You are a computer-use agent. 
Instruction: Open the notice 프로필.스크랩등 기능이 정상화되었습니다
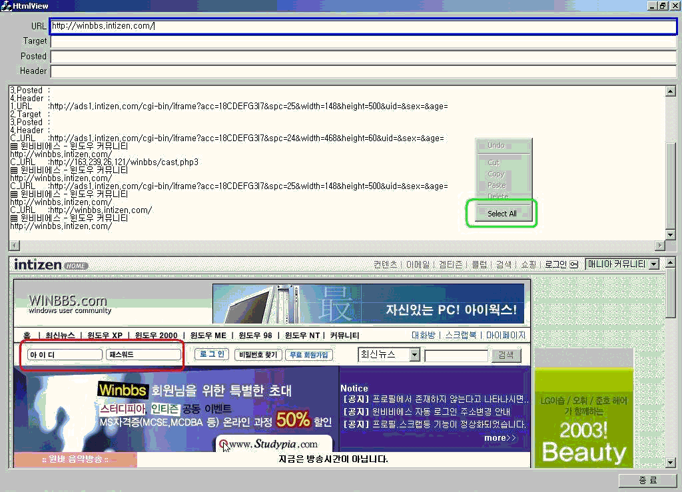pyautogui.click(x=434, y=424)
